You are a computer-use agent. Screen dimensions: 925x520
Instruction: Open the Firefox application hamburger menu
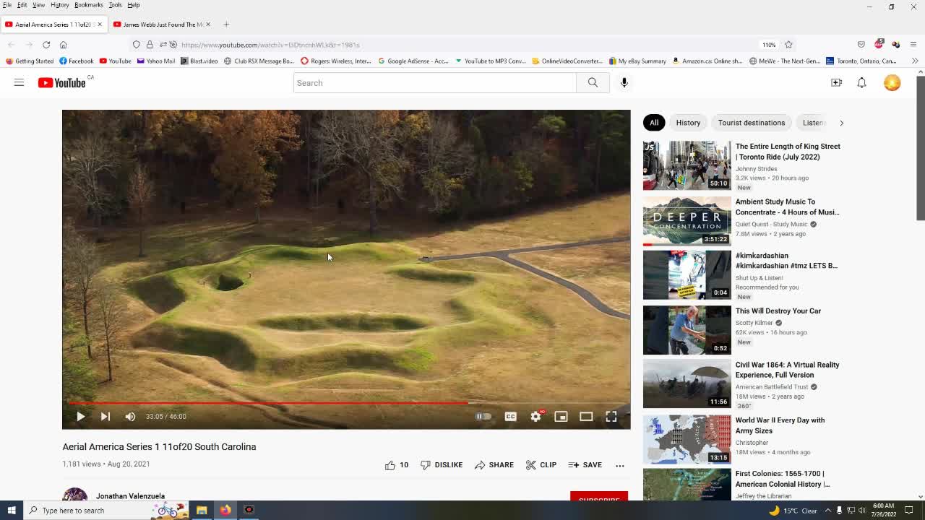click(913, 45)
